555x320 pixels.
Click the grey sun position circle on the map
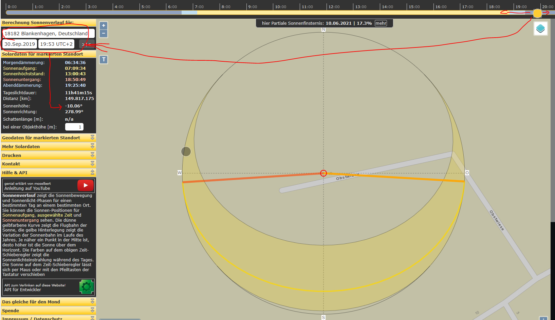(x=186, y=152)
